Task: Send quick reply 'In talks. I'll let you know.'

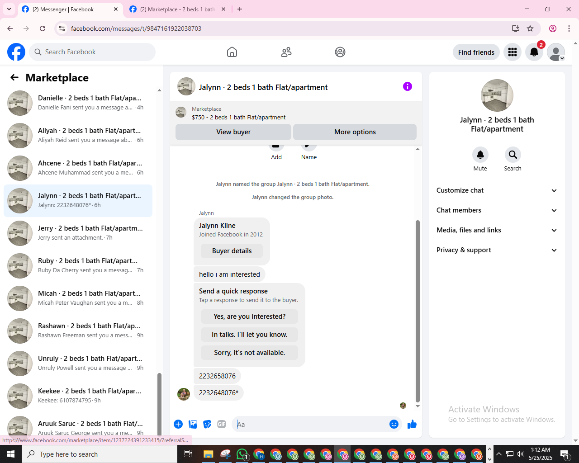Action: point(249,335)
